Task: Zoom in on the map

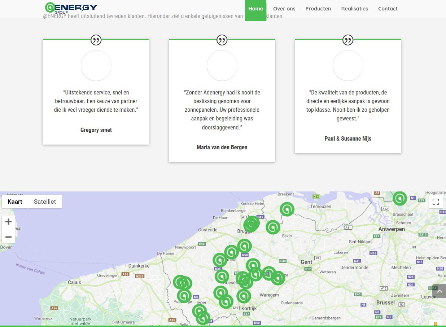Action: click(9, 222)
